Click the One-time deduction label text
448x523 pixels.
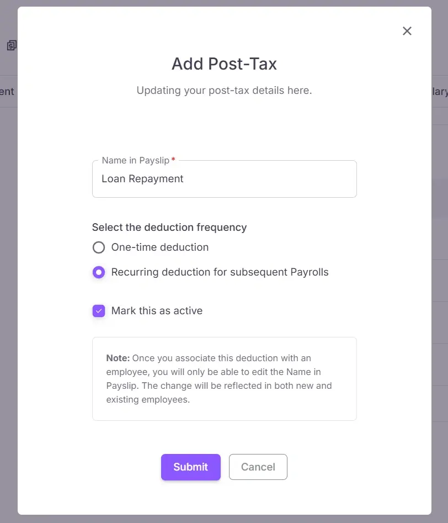159,247
